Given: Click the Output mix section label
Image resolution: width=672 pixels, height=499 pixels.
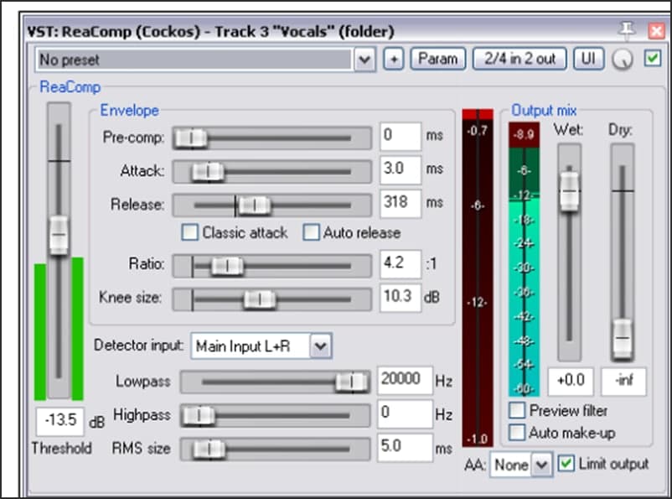Looking at the screenshot, I should (x=544, y=111).
